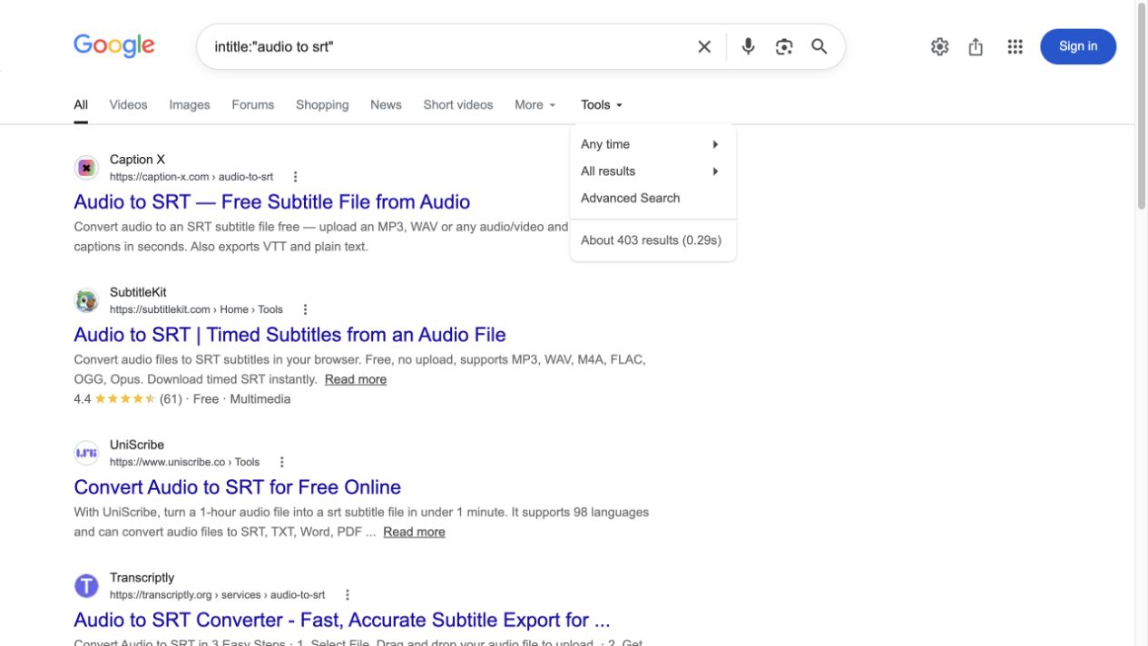Open Audio to SRT — Free Subtitle File link
Image resolution: width=1148 pixels, height=646 pixels.
pyautogui.click(x=272, y=201)
